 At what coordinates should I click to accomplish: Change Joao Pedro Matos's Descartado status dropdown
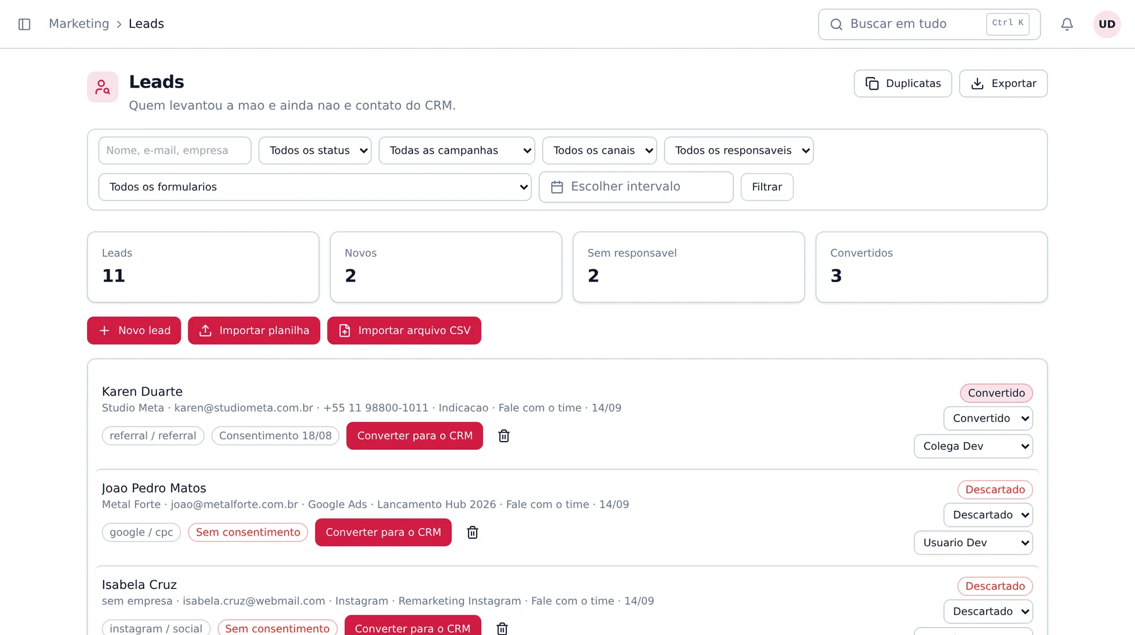(988, 515)
